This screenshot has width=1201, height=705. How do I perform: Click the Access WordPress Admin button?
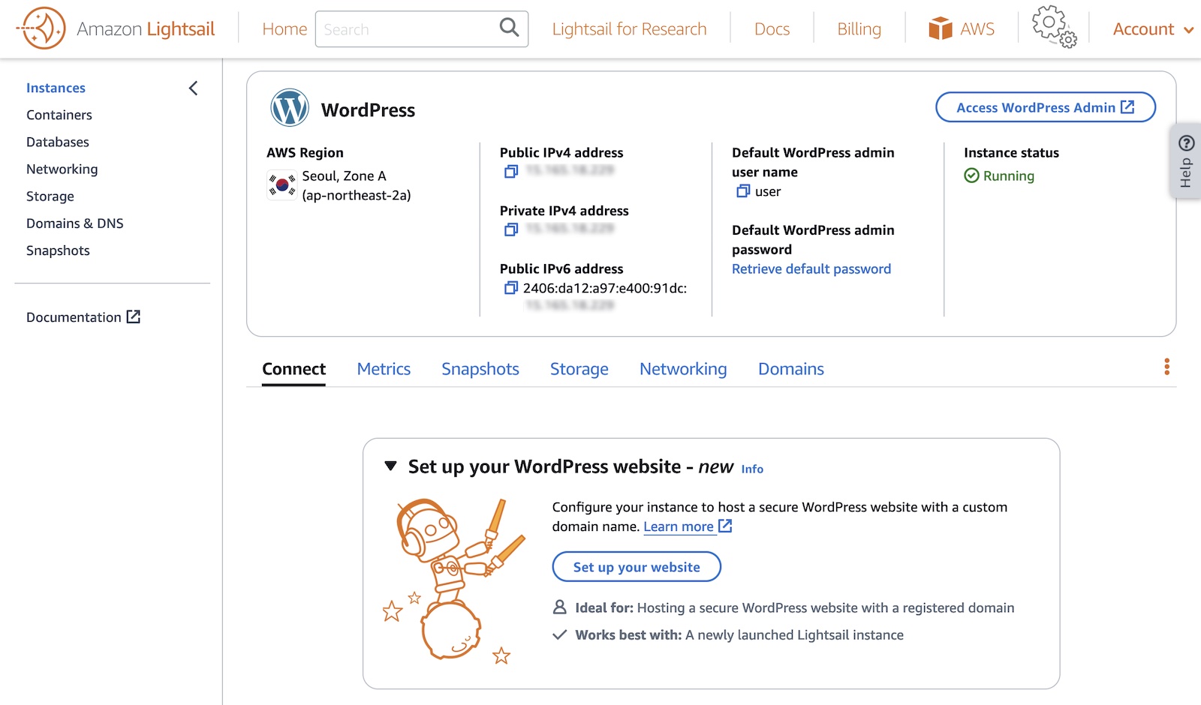tap(1045, 107)
